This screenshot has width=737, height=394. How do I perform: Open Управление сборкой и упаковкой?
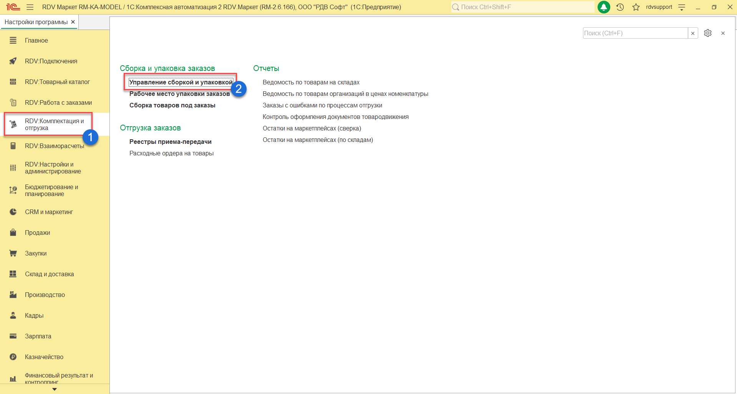point(181,82)
